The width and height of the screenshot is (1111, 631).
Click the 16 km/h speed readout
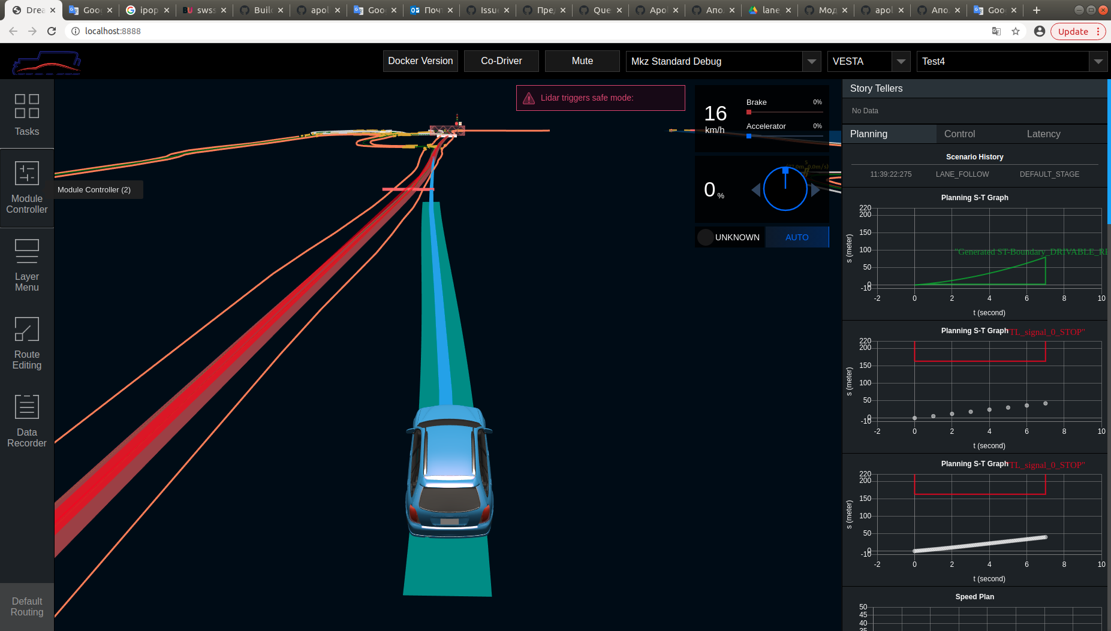point(715,118)
